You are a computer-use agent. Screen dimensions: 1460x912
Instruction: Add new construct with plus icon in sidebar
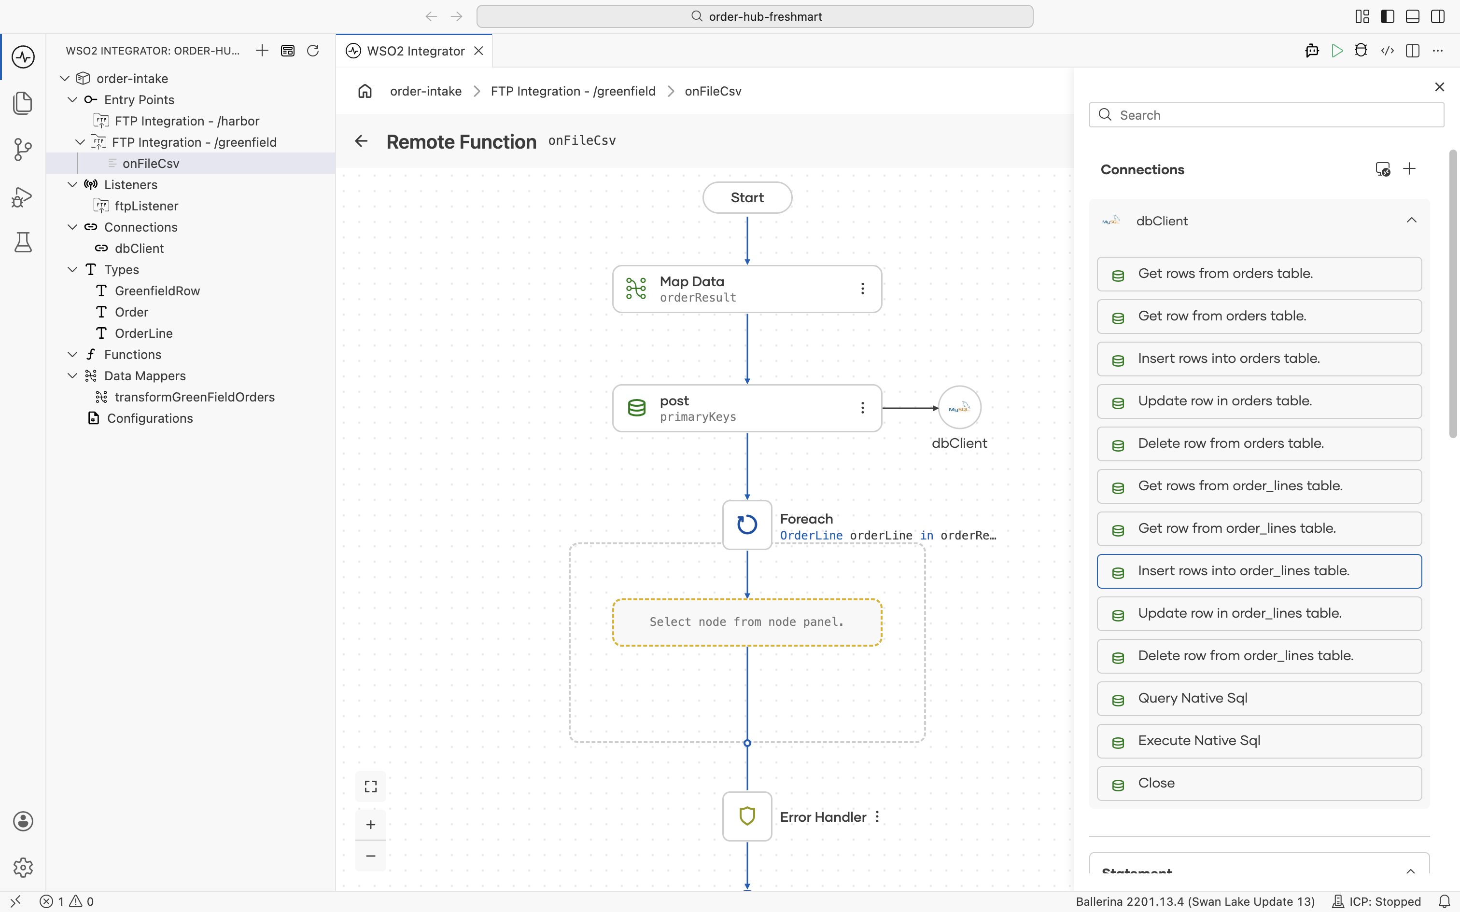coord(262,51)
